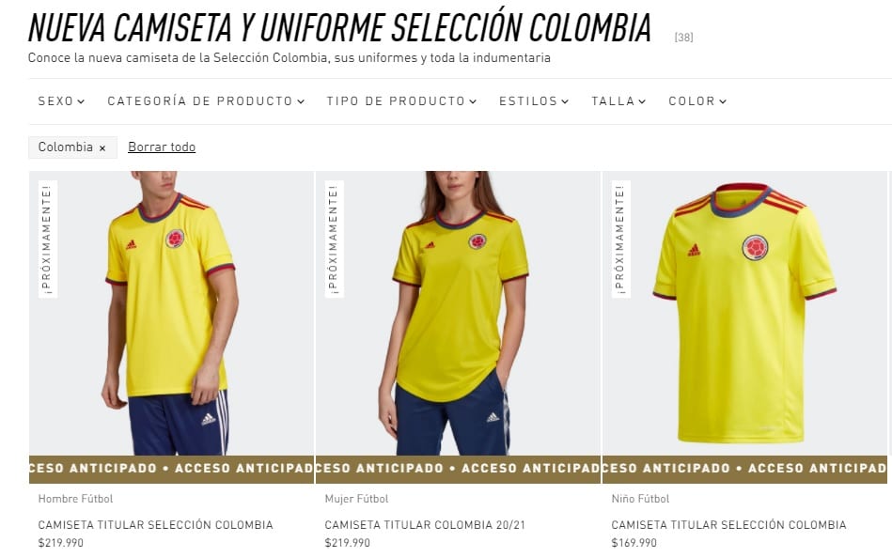The image size is (892, 557).
Task: Open the women's yellow jersey image
Action: pos(458,313)
